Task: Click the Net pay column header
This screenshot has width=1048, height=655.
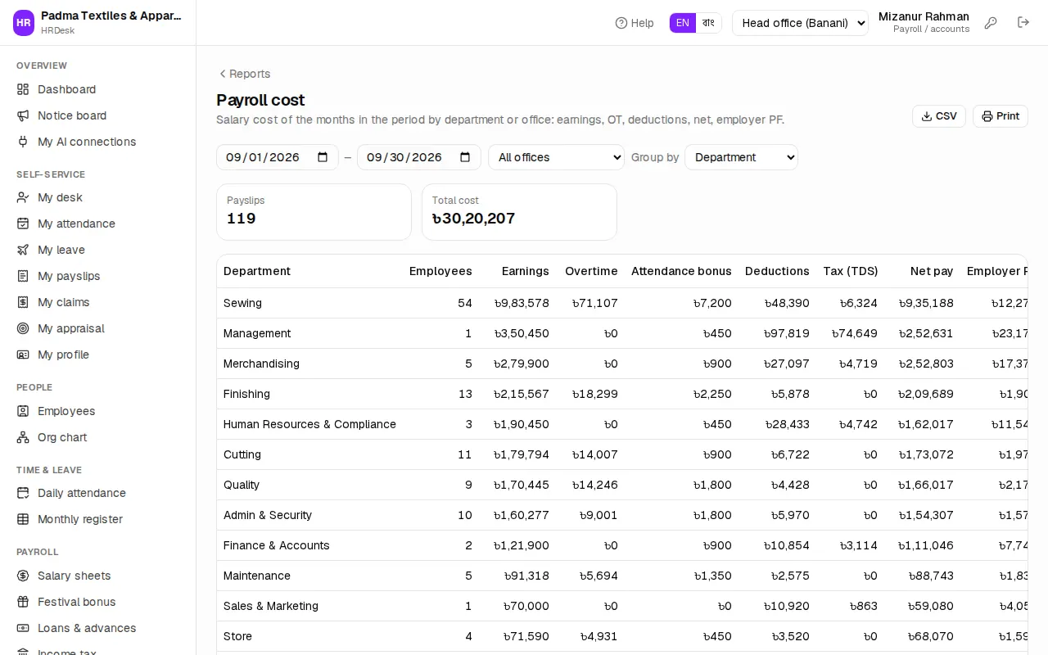Action: tap(932, 271)
